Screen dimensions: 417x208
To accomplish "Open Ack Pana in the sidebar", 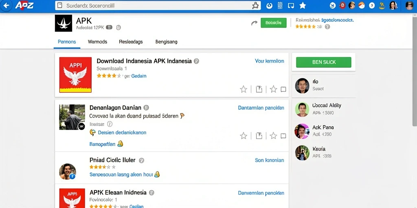I will click(323, 127).
